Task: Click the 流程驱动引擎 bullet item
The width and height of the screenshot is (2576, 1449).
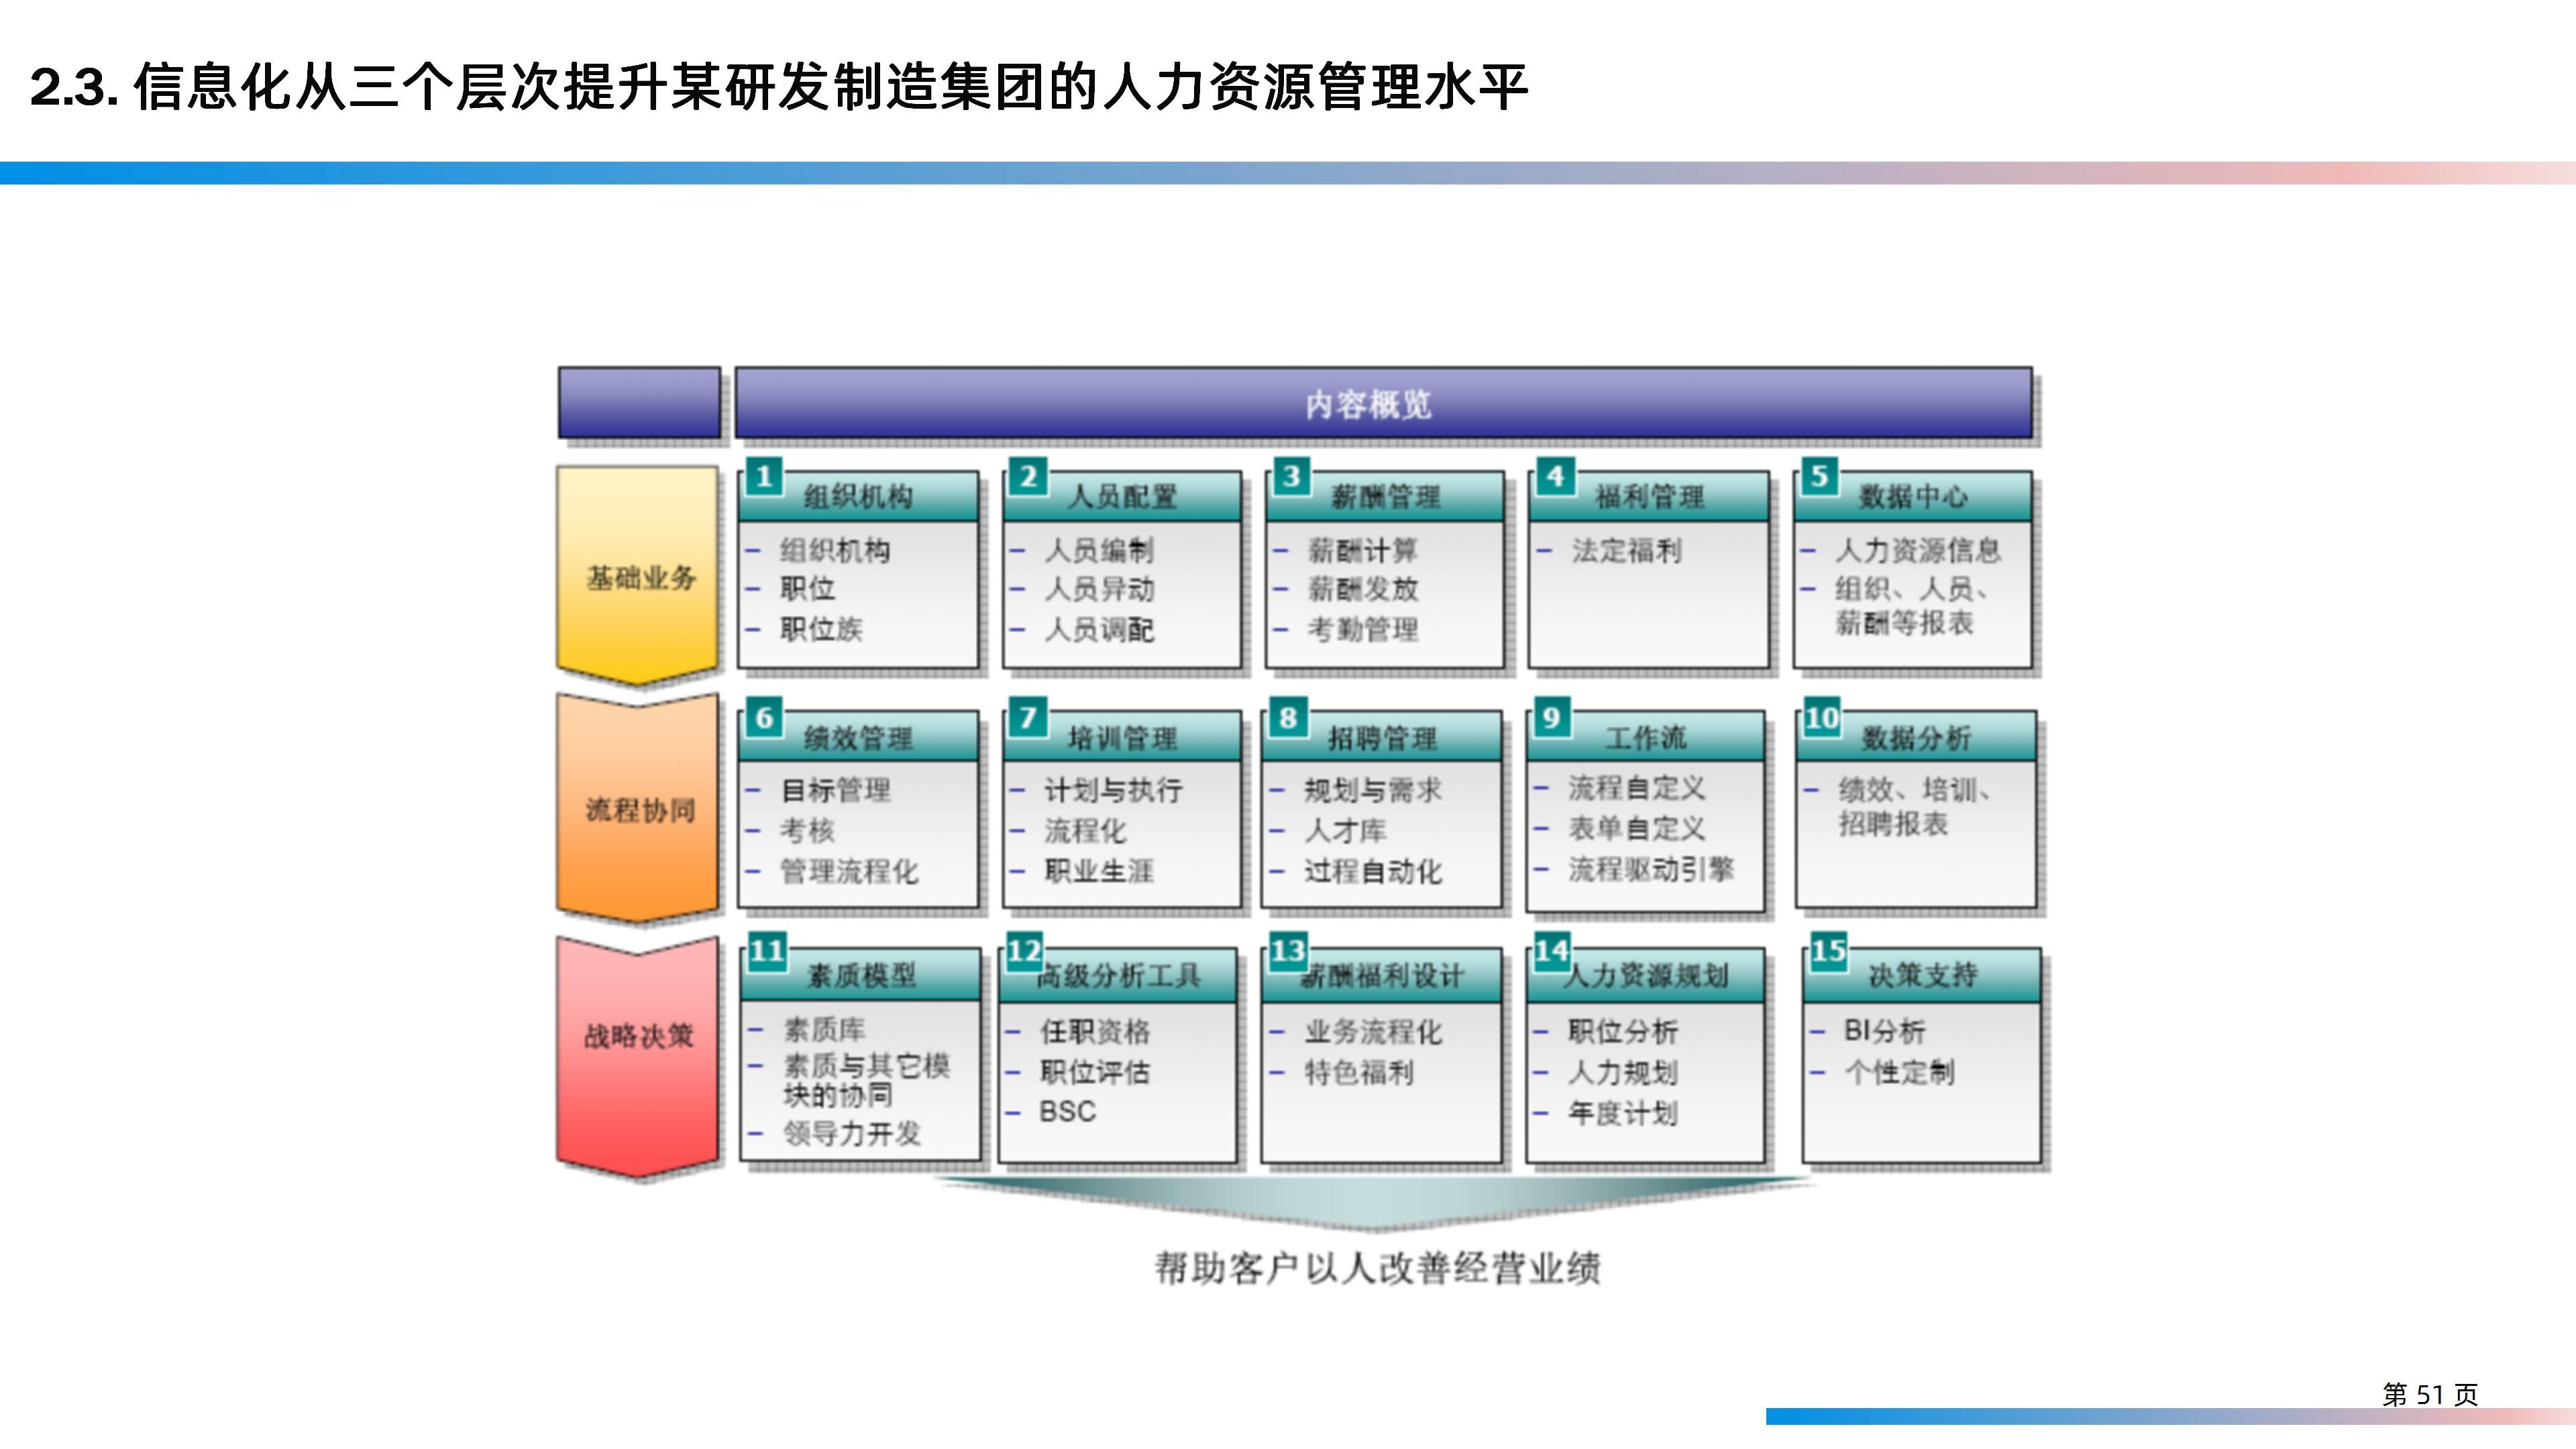Action: [1651, 869]
